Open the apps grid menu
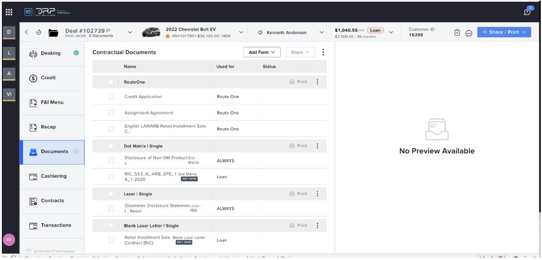 tap(9, 12)
